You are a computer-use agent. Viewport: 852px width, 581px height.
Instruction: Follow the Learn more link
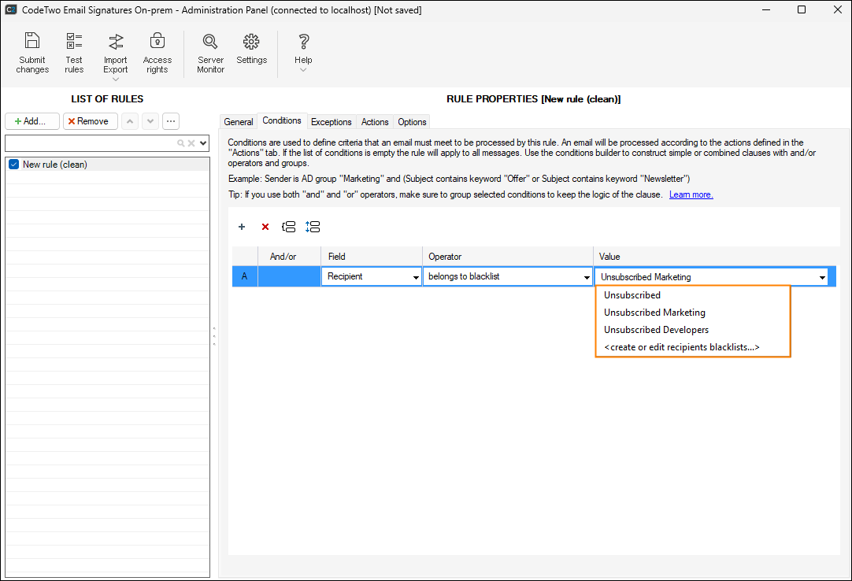click(x=691, y=194)
